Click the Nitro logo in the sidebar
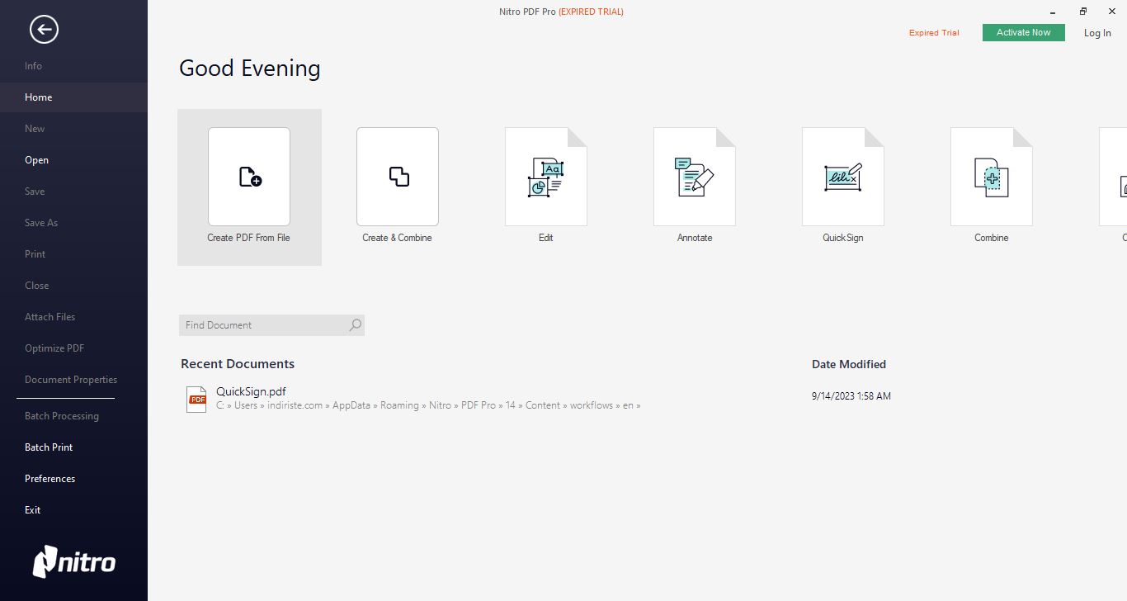The height and width of the screenshot is (601, 1127). point(74,562)
